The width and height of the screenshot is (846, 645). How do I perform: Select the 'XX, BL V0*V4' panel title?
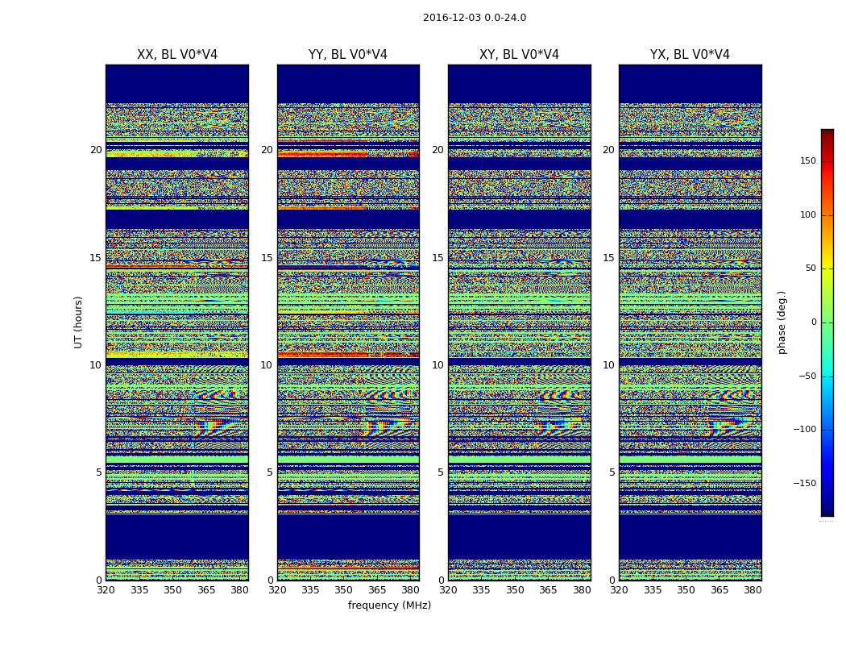coord(177,55)
